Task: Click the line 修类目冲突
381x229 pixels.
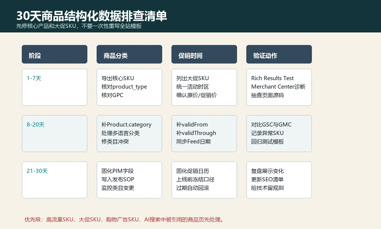Action: click(x=115, y=141)
